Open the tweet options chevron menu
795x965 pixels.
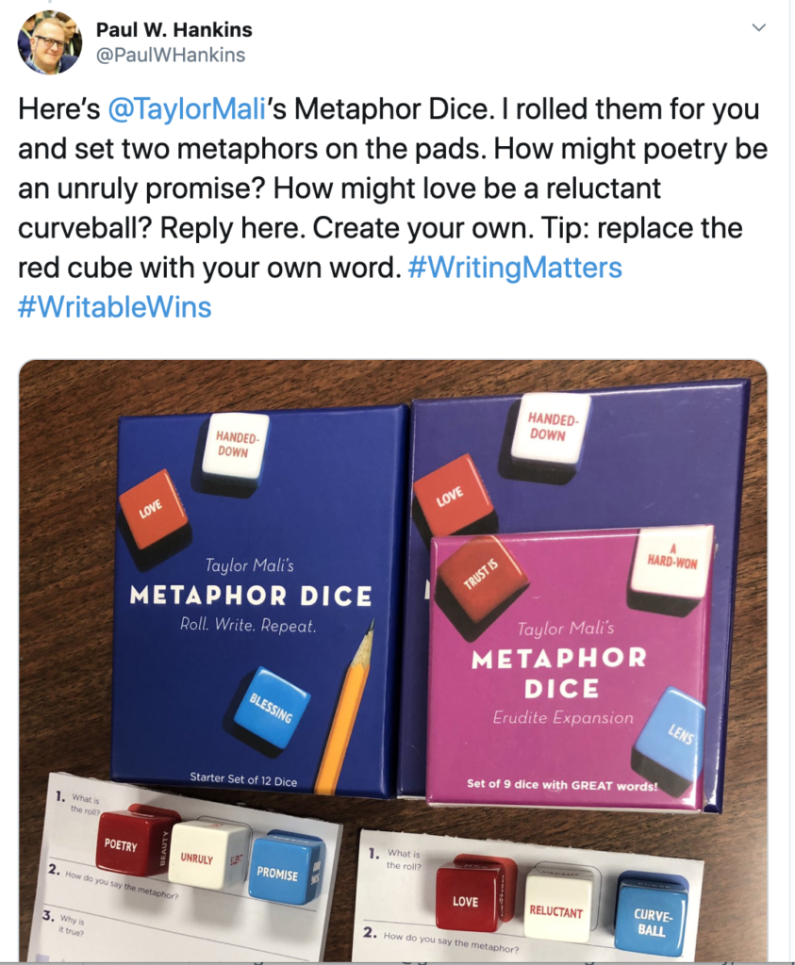pos(758,27)
